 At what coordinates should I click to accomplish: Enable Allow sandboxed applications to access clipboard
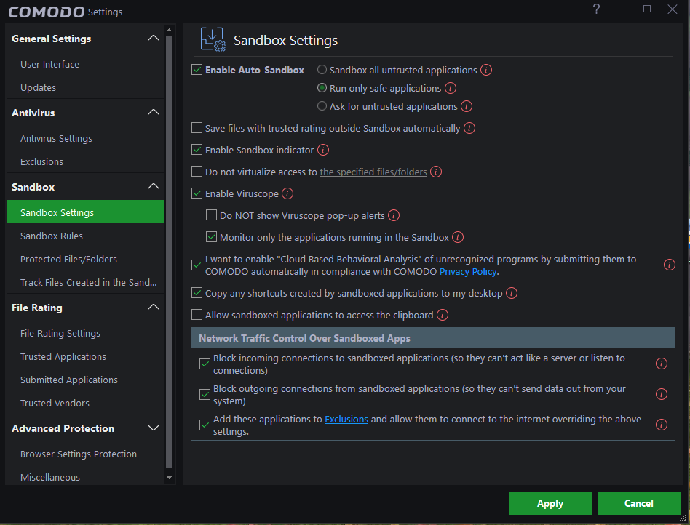click(x=197, y=316)
